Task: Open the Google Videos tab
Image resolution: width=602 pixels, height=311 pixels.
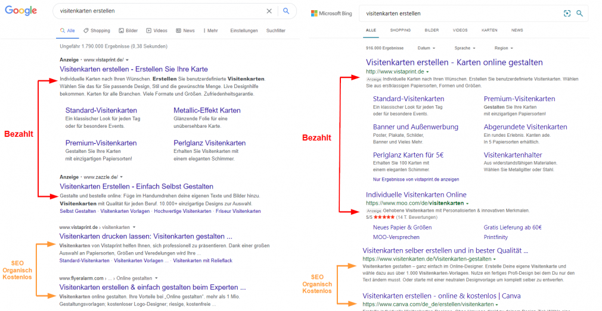Action: point(157,31)
